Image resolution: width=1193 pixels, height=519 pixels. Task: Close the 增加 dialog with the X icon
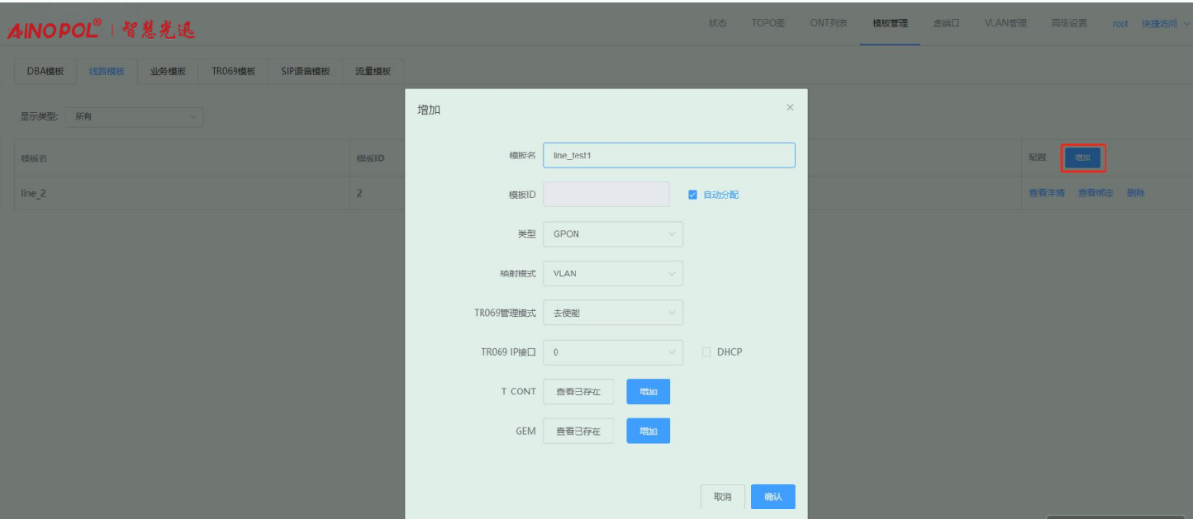[x=790, y=108]
